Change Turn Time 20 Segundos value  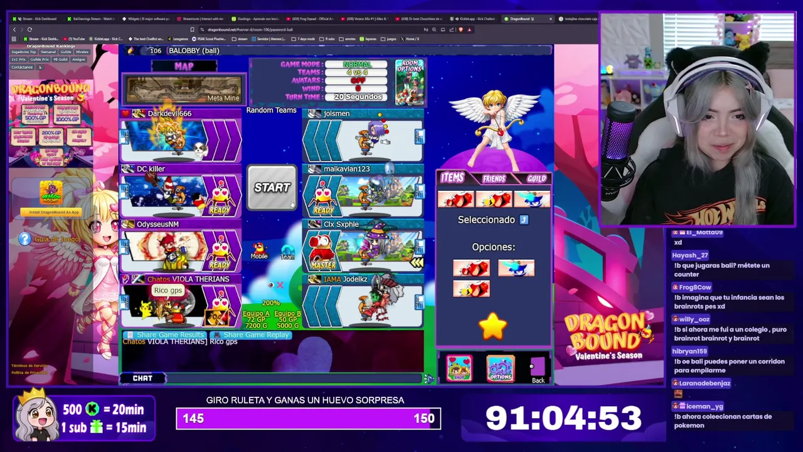(x=358, y=97)
